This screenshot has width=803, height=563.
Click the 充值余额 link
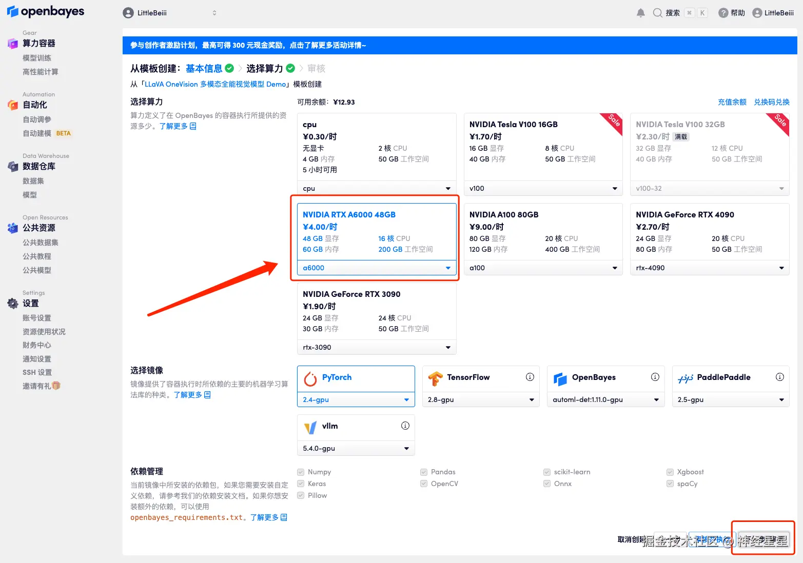pos(732,102)
